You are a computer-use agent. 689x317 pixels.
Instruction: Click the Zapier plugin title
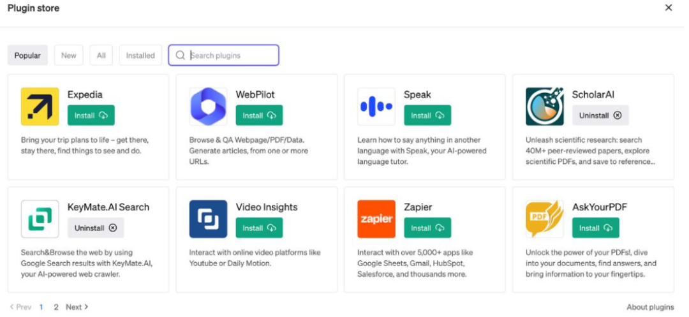[418, 207]
